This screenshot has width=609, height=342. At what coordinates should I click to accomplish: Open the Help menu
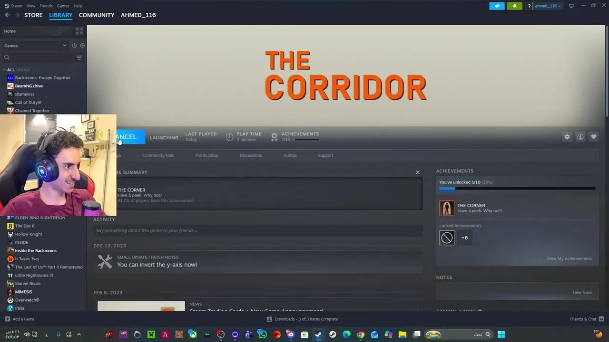coord(78,6)
